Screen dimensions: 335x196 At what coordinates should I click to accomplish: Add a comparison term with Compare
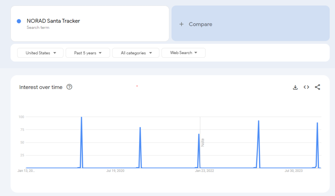point(251,23)
